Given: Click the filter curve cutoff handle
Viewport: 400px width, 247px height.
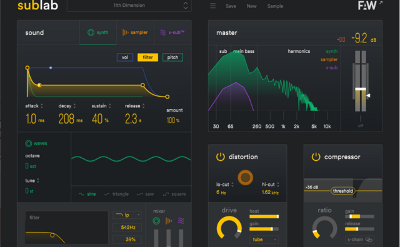Looking at the screenshot, I should [52, 235].
